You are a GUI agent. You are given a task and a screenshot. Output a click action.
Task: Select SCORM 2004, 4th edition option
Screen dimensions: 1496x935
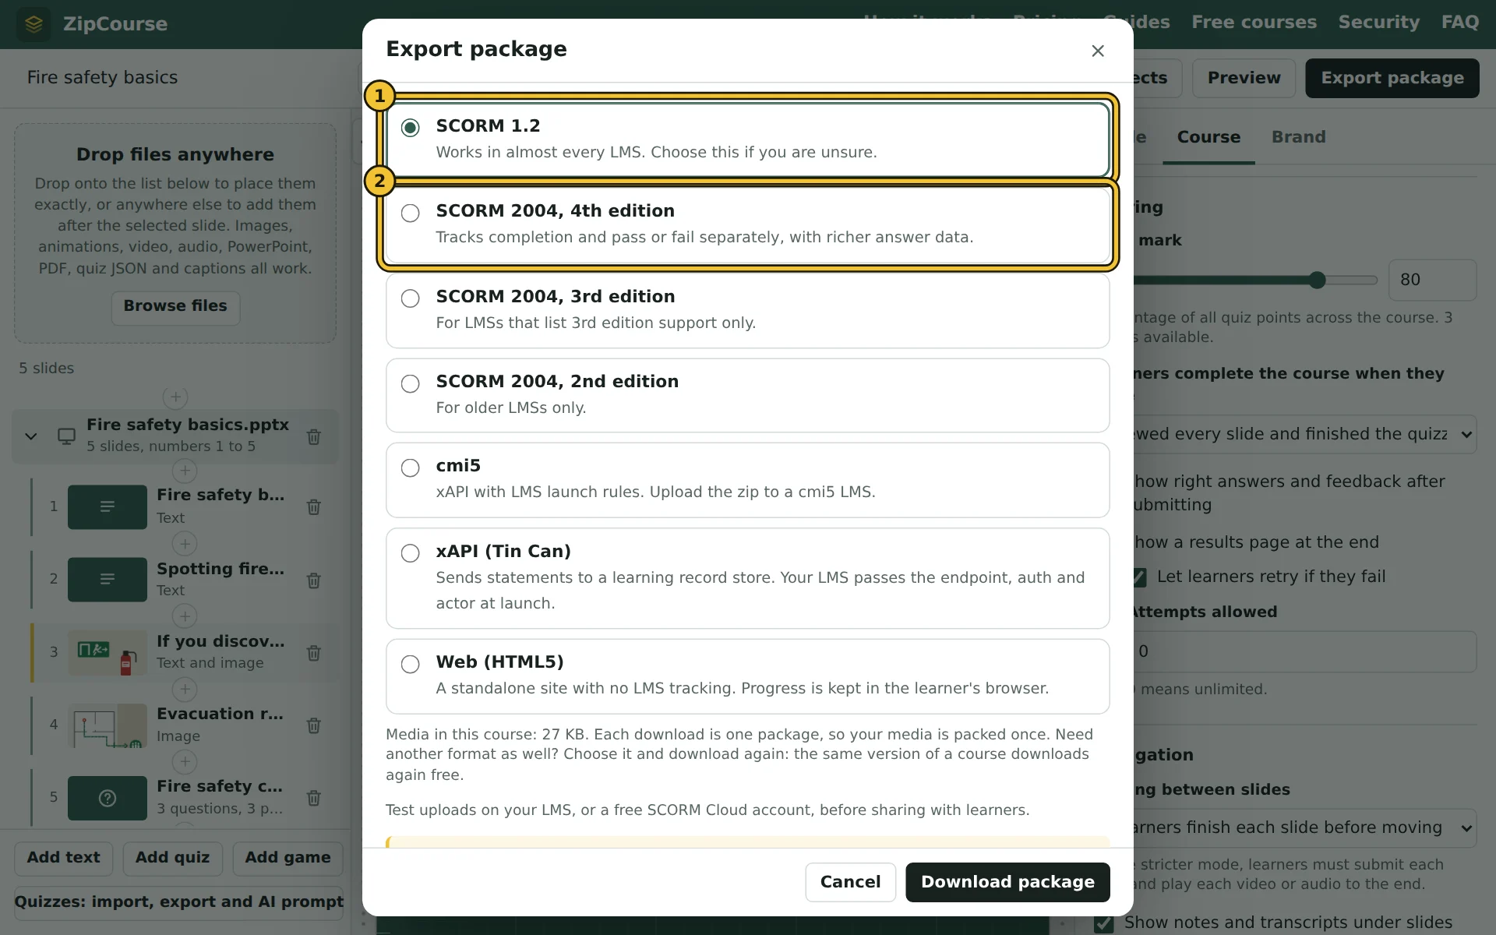(748, 225)
